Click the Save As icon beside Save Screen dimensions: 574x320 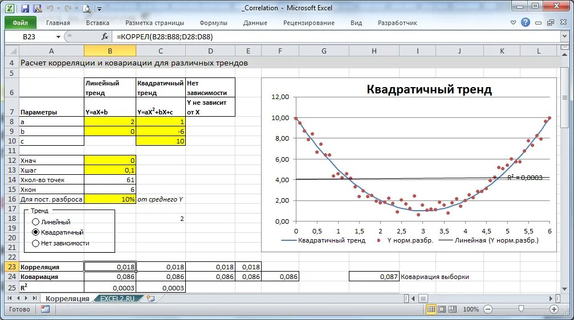[37, 8]
